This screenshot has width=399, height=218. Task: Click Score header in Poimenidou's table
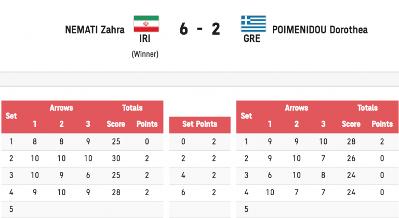pyautogui.click(x=351, y=124)
